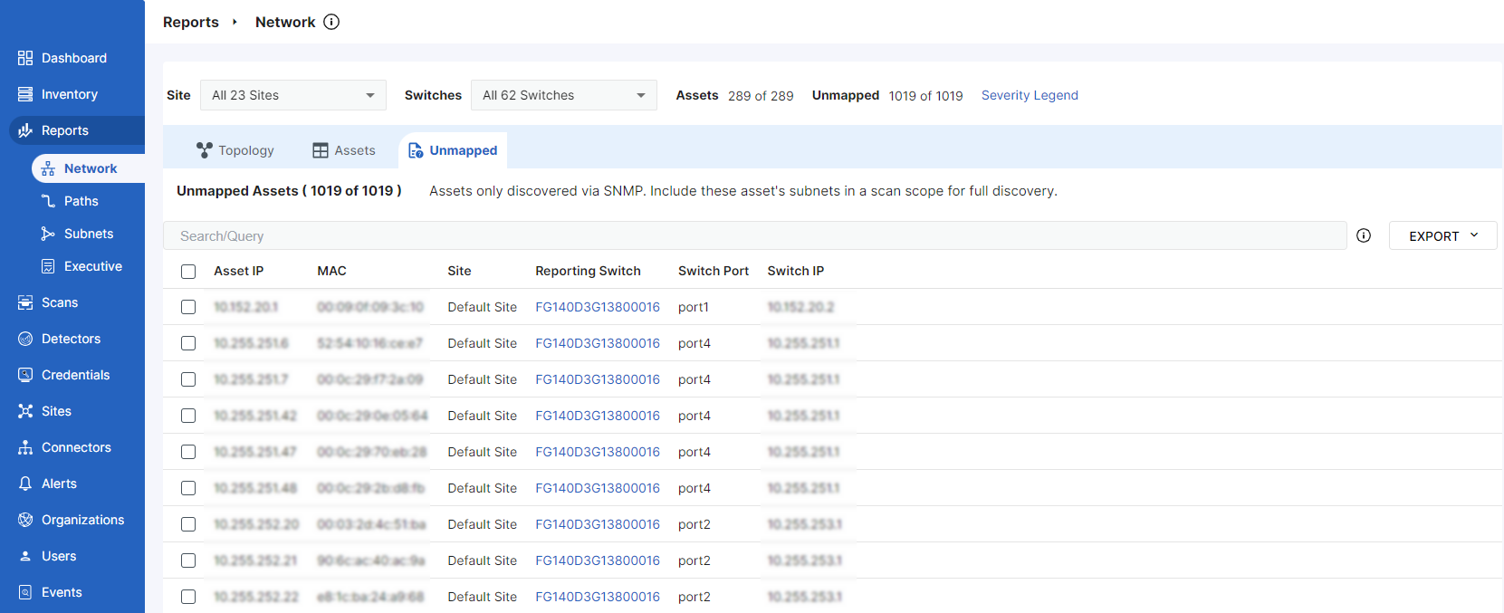This screenshot has width=1504, height=613.
Task: Click the Executive report icon
Action: (48, 266)
